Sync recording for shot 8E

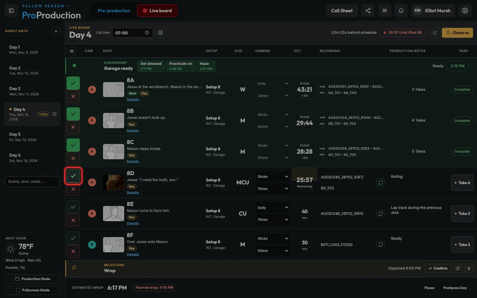pos(381,214)
